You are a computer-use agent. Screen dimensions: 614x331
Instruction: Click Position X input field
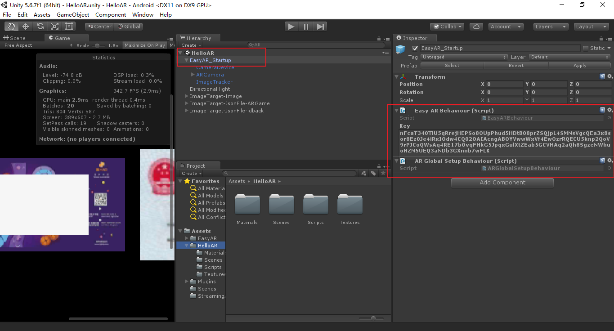click(504, 84)
